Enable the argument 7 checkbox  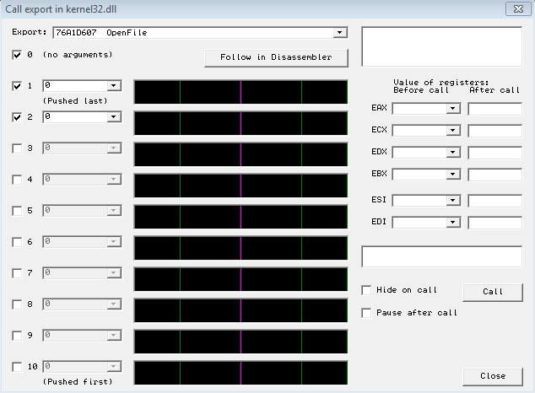click(x=17, y=273)
